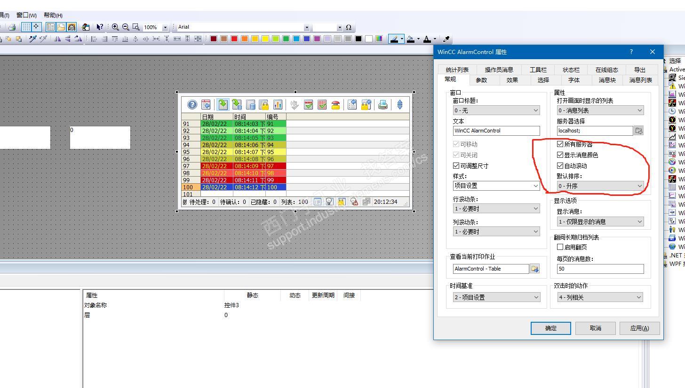Click the single acknowledgment checkmark icon
Image resolution: width=685 pixels, height=388 pixels.
coord(309,105)
